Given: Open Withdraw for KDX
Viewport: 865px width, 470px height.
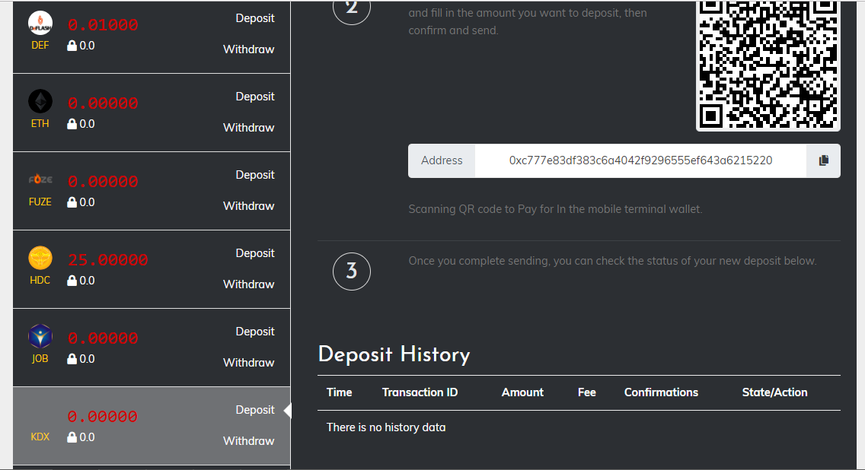Looking at the screenshot, I should [249, 440].
